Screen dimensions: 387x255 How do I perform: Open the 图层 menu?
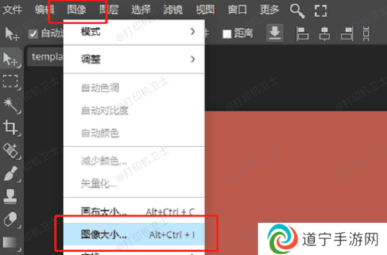tap(109, 10)
